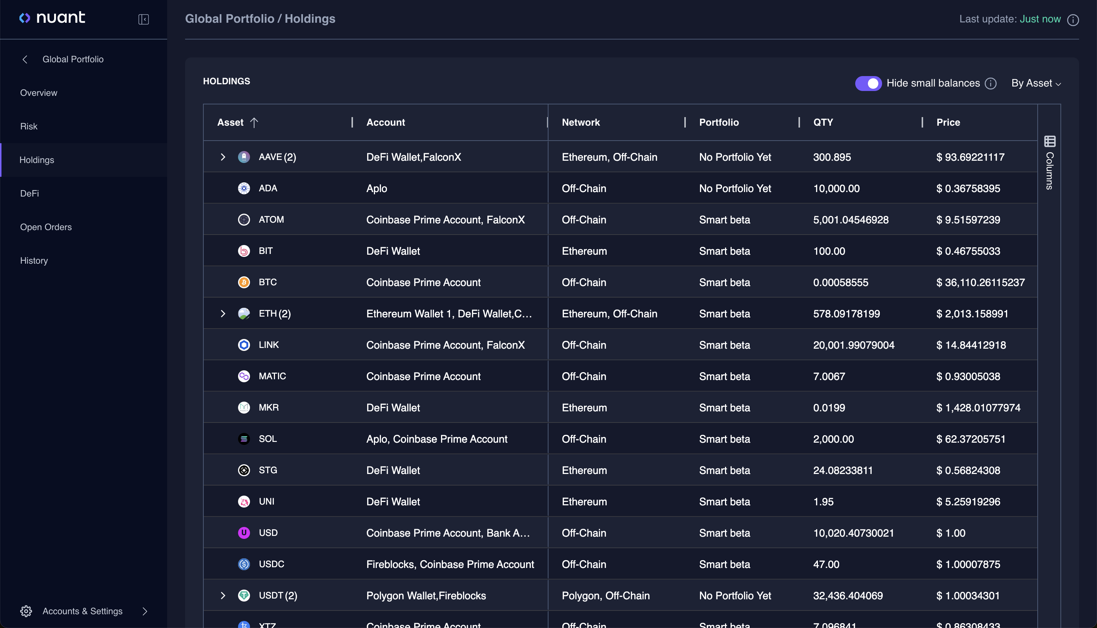
Task: Expand the ETH (2) asset row
Action: click(x=223, y=313)
